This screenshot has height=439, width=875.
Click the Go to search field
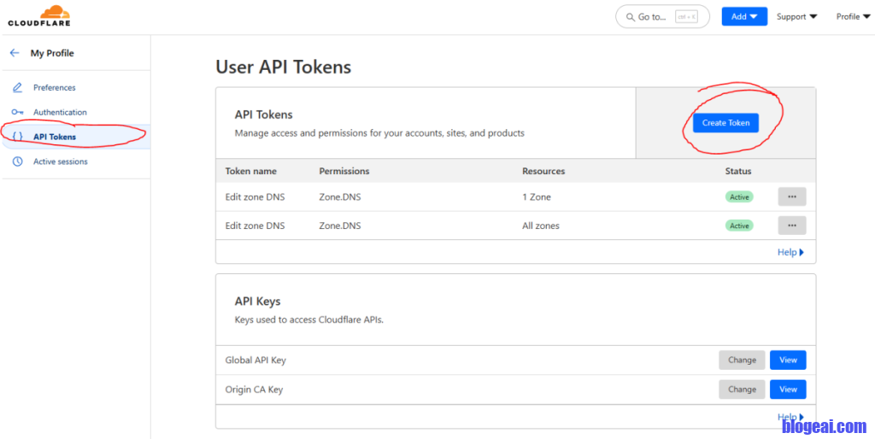[x=662, y=17]
